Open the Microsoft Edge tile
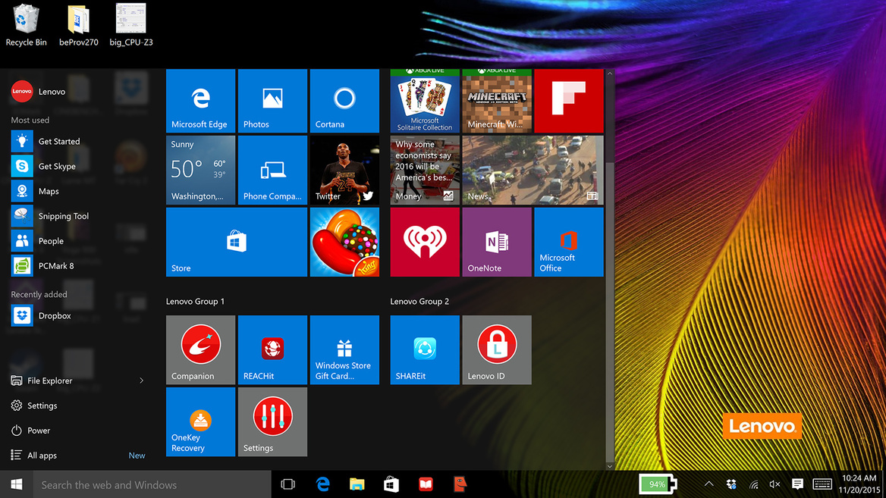This screenshot has height=498, width=886. point(200,101)
